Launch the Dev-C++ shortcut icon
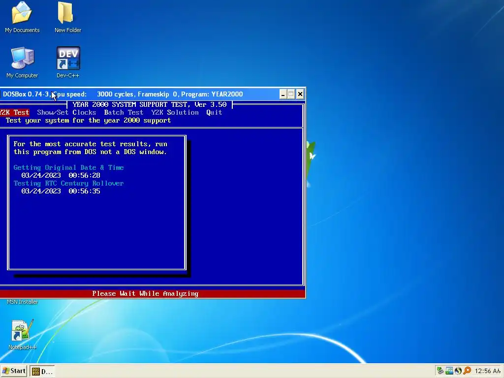Screen dimensions: 504x378 tap(68, 63)
